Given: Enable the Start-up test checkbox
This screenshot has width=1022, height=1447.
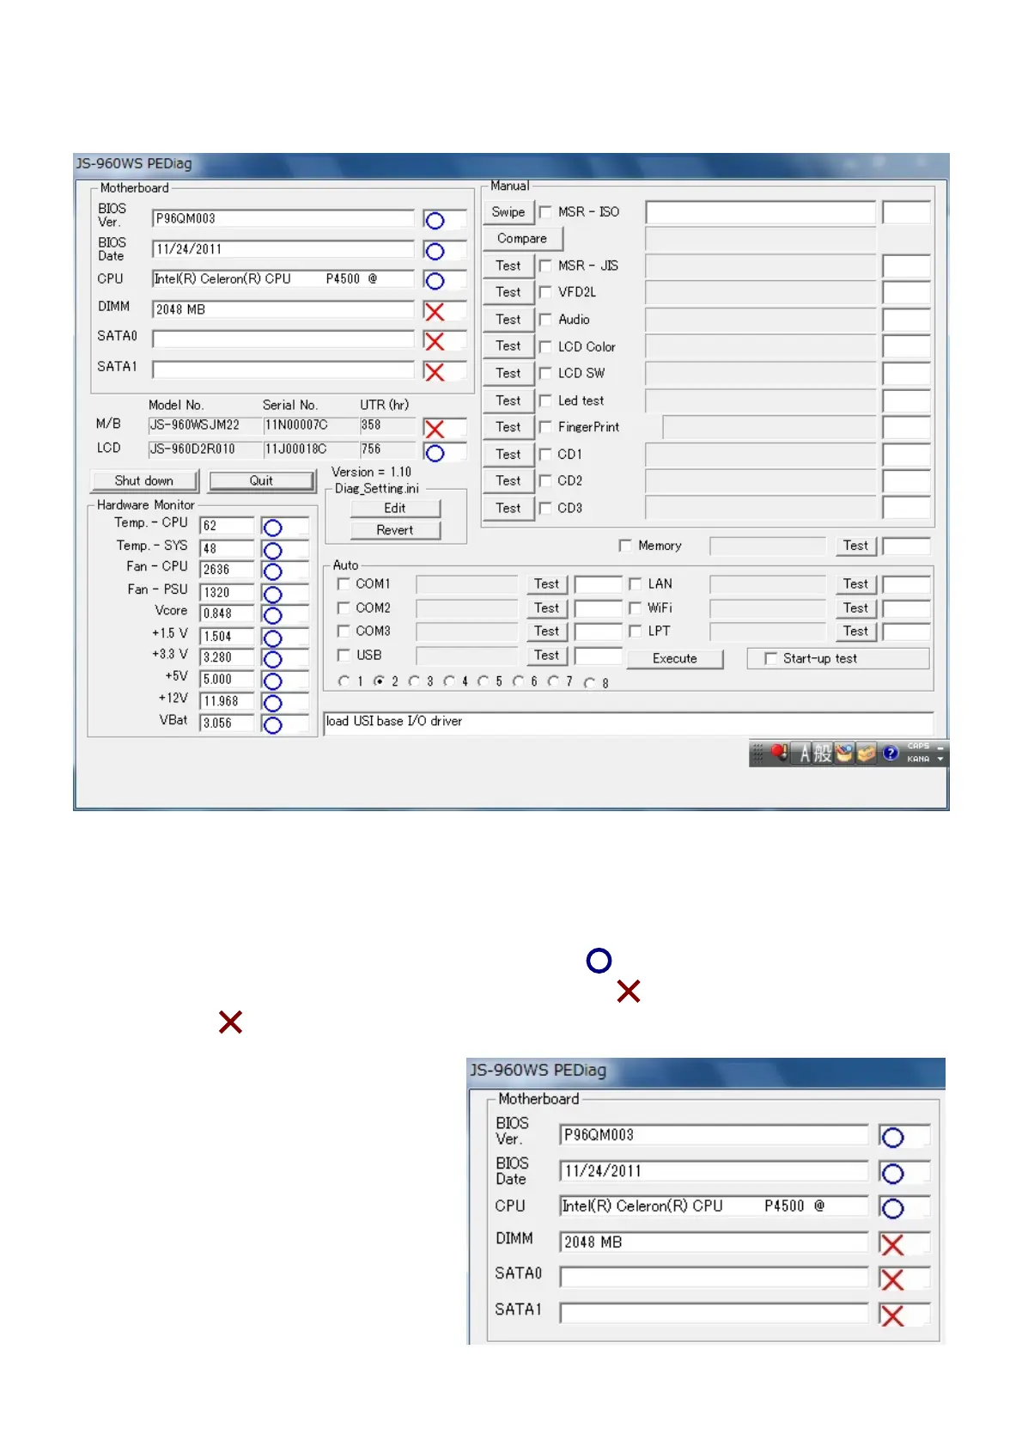Looking at the screenshot, I should (770, 658).
